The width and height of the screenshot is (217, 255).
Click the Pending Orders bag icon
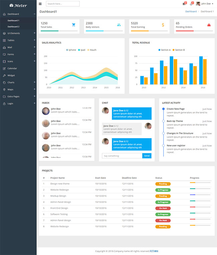click(x=209, y=25)
